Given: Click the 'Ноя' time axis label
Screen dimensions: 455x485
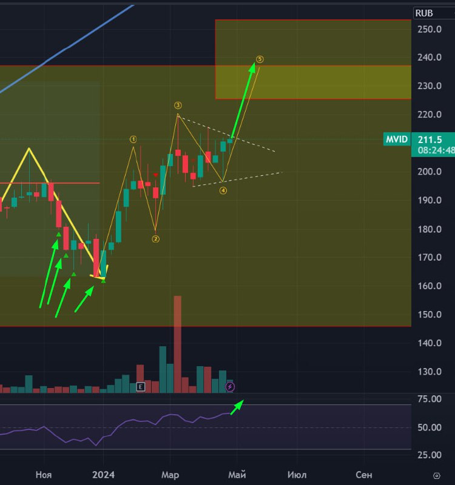Looking at the screenshot, I should coord(44,475).
